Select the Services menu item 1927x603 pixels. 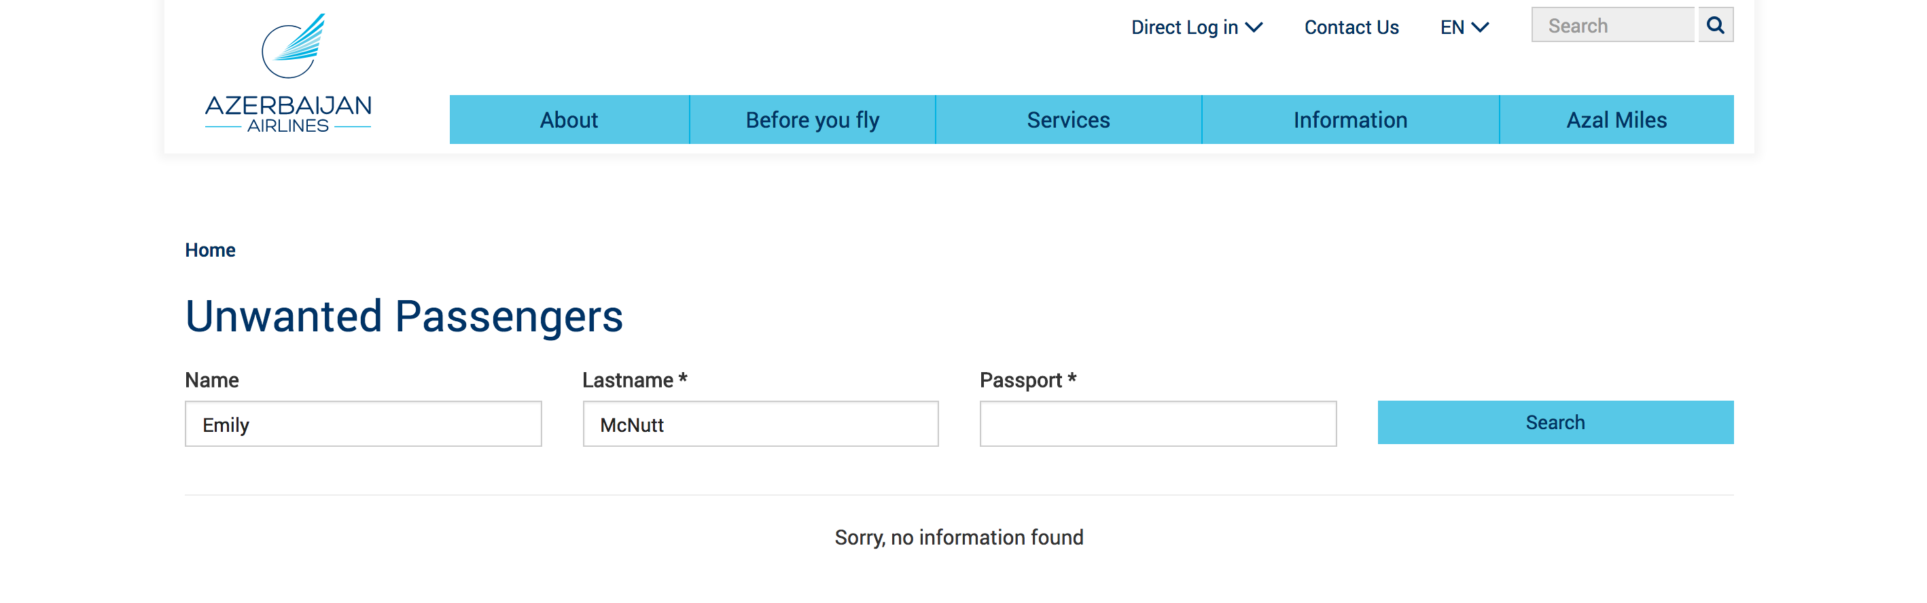click(1067, 120)
